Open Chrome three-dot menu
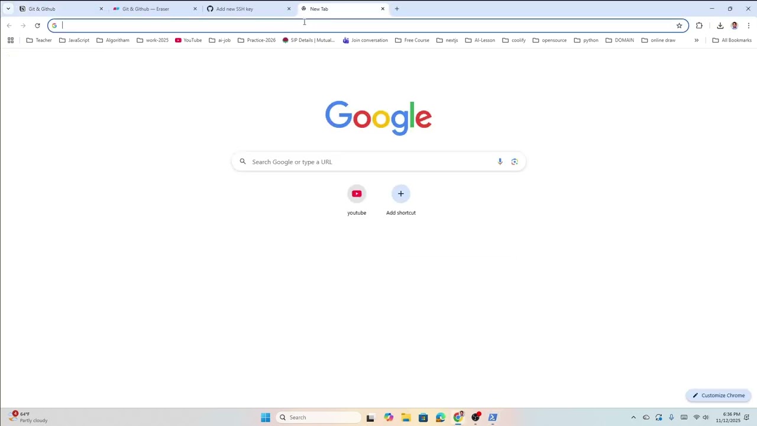 pos(749,25)
